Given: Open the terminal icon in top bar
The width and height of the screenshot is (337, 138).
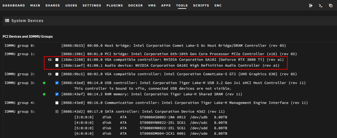Looking at the screenshot, I should pyautogui.click(x=321, y=6).
